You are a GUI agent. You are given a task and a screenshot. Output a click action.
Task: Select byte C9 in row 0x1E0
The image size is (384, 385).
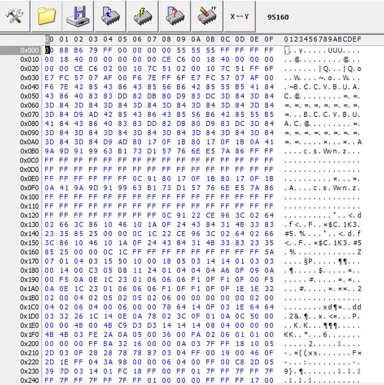click(123, 325)
